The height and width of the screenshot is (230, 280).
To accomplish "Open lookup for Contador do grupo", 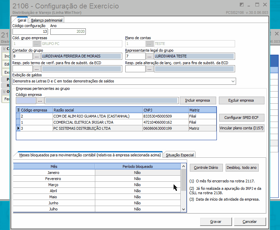I will point(36,56).
